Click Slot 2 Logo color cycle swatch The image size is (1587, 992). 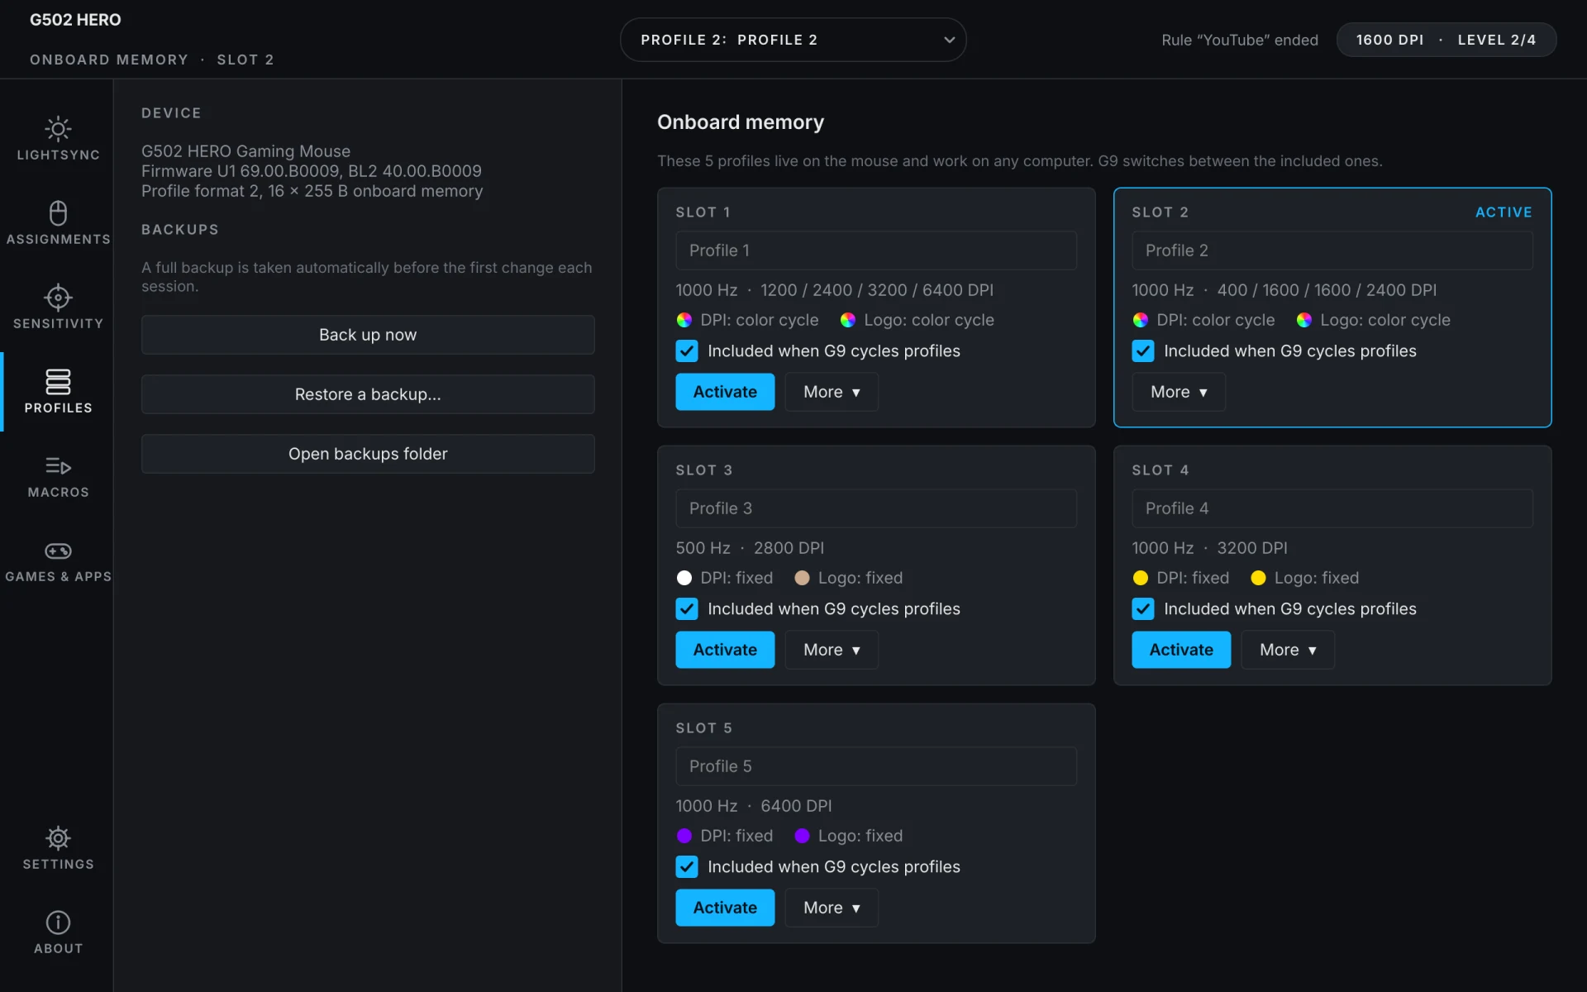[1304, 320]
